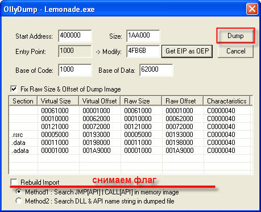
Task: Click the Dump button
Action: pos(235,36)
